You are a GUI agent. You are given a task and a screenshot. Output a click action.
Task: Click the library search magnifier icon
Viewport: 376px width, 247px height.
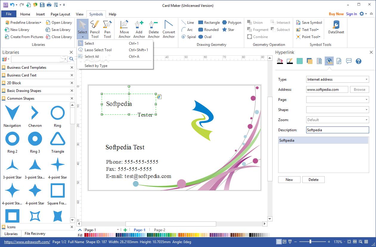pos(71,59)
